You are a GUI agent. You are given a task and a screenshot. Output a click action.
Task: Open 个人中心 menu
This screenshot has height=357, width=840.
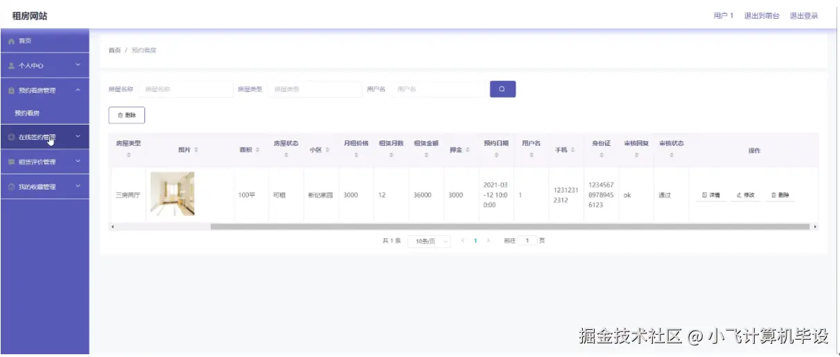click(44, 66)
